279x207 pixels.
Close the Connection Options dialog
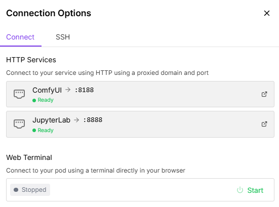tap(267, 13)
